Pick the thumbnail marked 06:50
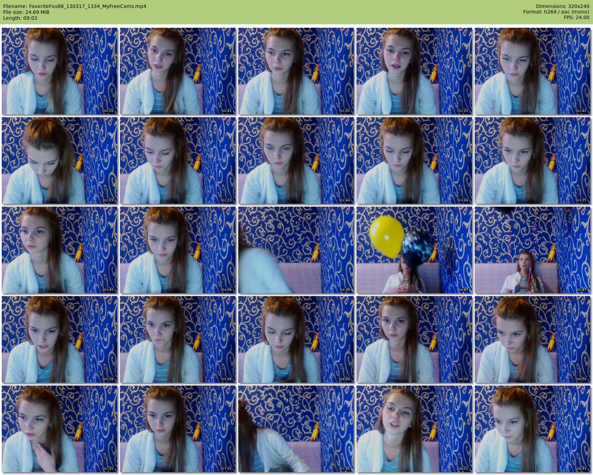This screenshot has height=475, width=593. [532, 339]
